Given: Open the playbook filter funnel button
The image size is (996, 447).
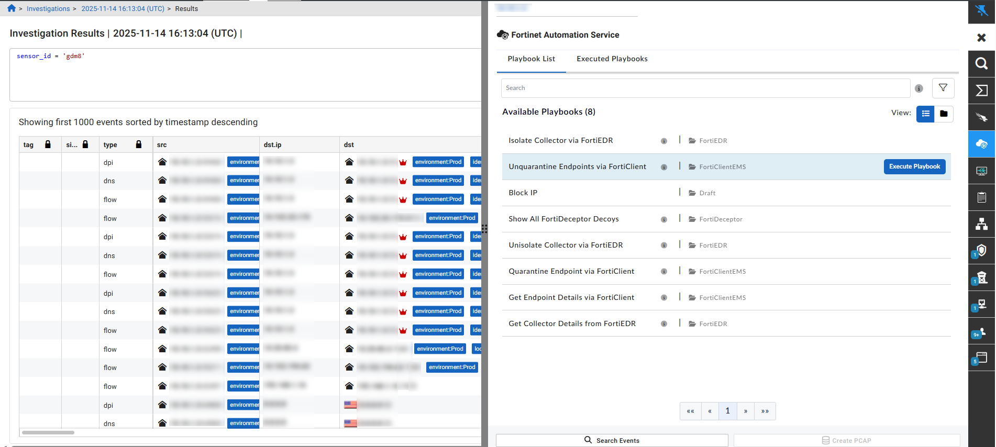Looking at the screenshot, I should [943, 88].
